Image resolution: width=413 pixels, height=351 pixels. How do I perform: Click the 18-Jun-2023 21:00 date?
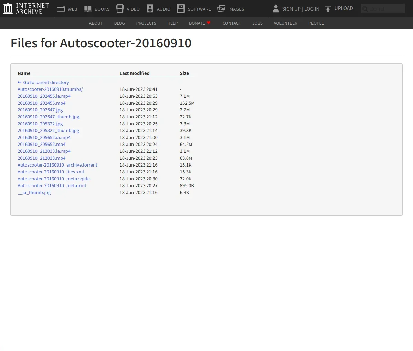click(138, 137)
